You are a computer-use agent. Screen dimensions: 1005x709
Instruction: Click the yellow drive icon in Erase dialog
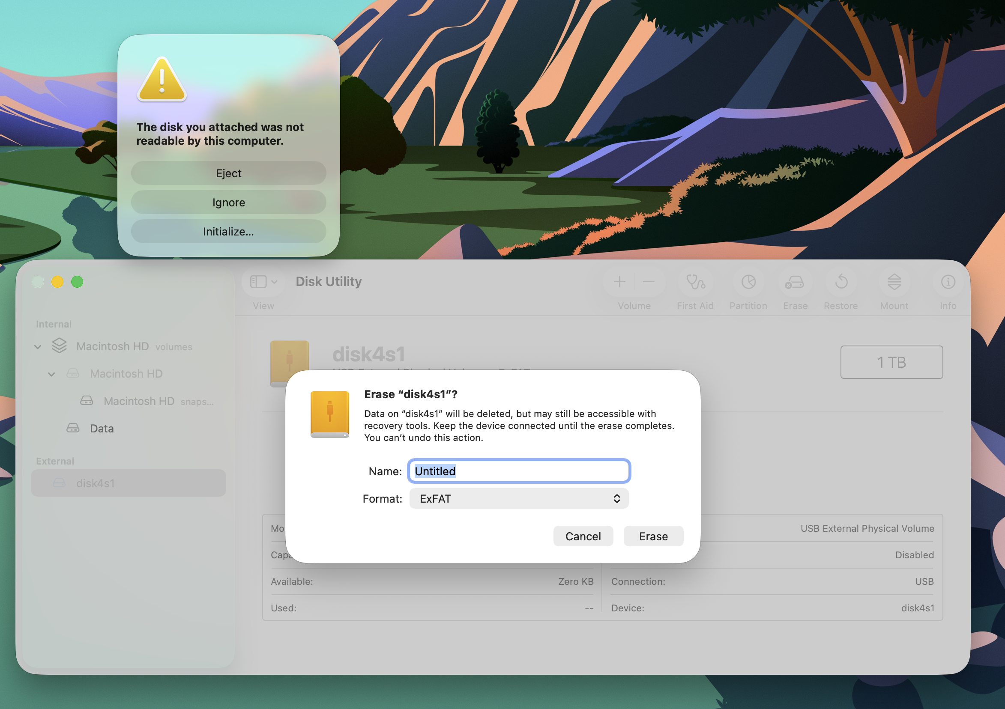pos(329,414)
